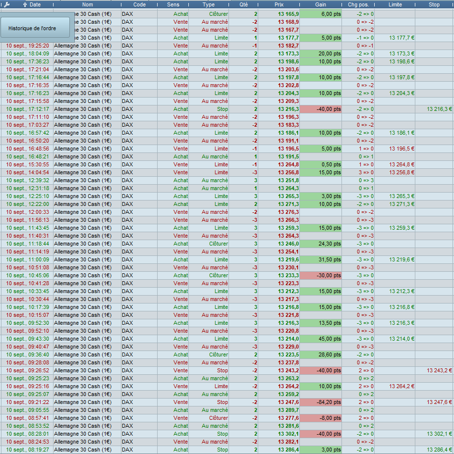
Task: Select the 10 sept., 16:50:20 date cell
Action: [28, 141]
